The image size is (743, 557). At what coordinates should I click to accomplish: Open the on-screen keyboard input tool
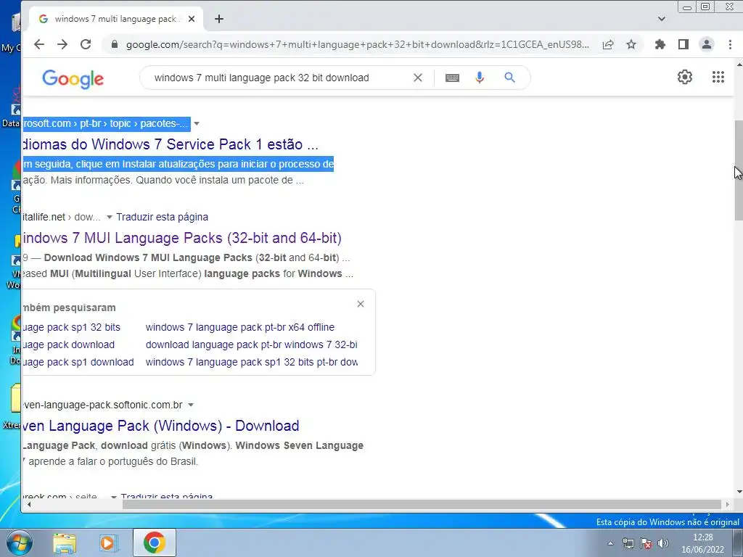452,78
